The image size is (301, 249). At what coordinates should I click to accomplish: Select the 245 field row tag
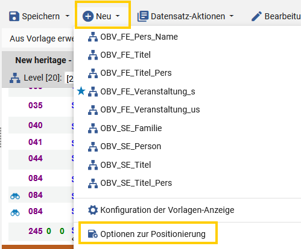(x=36, y=231)
